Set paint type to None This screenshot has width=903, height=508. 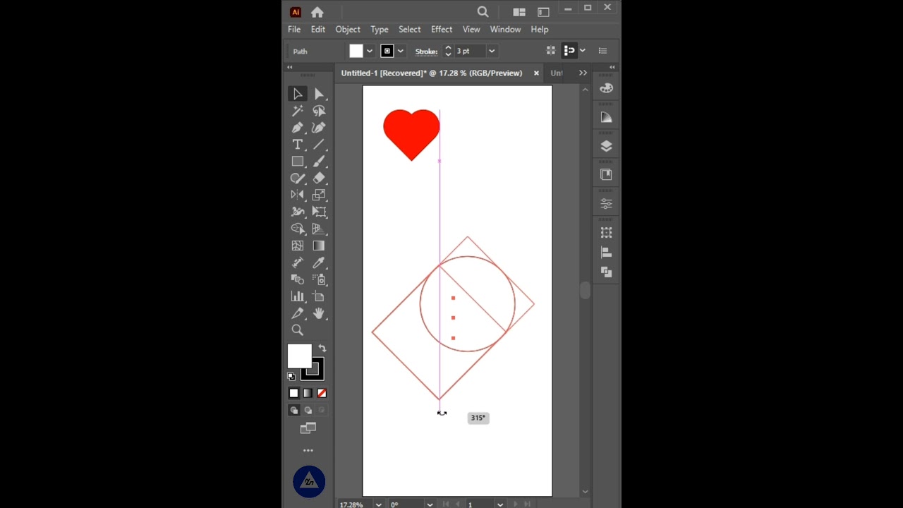tap(322, 393)
